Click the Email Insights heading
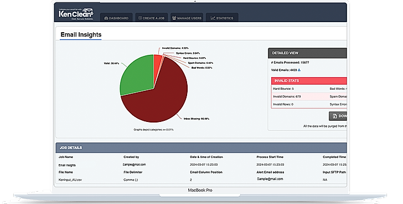403x204 pixels. pyautogui.click(x=81, y=35)
